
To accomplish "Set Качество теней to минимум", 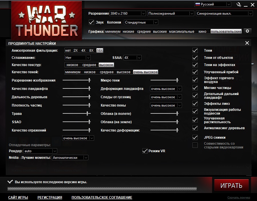I will tap(73, 72).
